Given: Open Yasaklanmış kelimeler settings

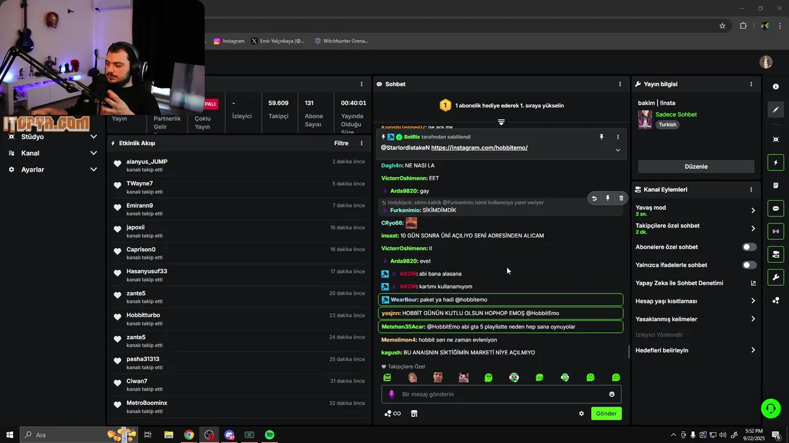Looking at the screenshot, I should tap(695, 319).
